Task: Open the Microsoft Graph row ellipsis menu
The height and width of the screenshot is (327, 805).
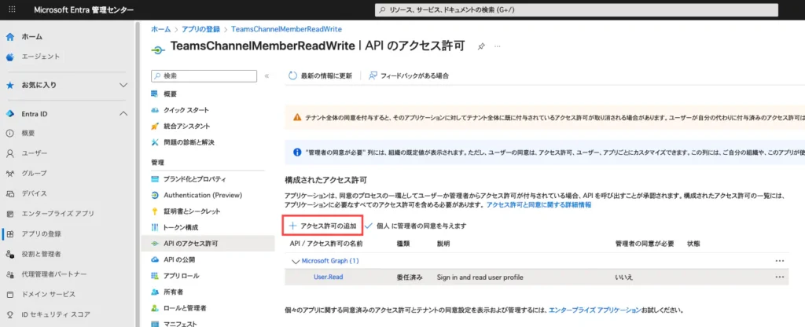Action: (780, 261)
